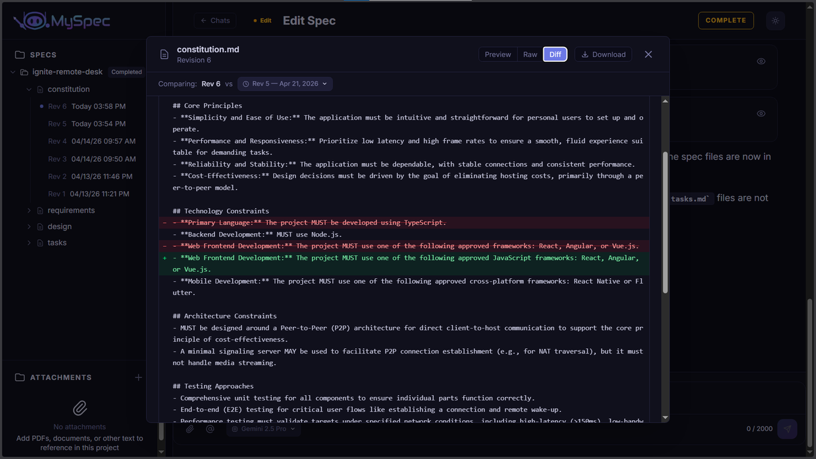Toggle the light/dark theme sun icon

click(x=775, y=20)
